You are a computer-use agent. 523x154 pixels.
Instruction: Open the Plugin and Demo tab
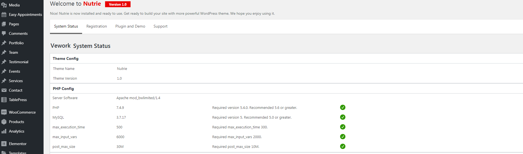point(130,26)
